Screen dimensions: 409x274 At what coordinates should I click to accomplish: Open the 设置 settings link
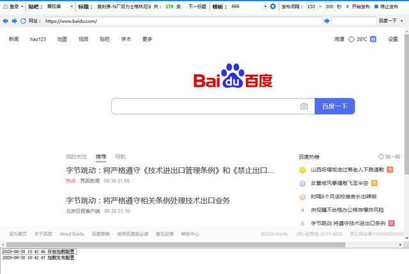click(x=393, y=39)
